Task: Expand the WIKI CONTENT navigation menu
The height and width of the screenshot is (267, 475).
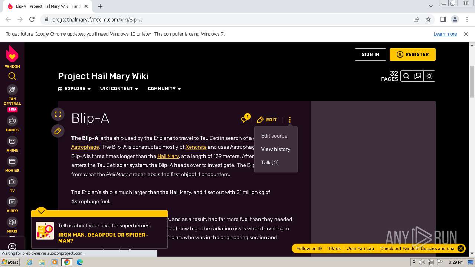Action: click(x=119, y=89)
